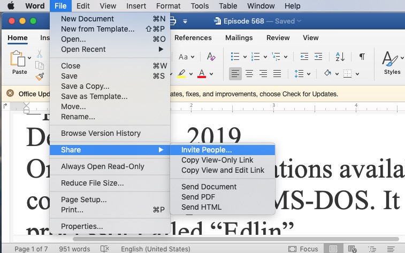Apply the red font color
This screenshot has height=253, width=405.
click(x=202, y=74)
